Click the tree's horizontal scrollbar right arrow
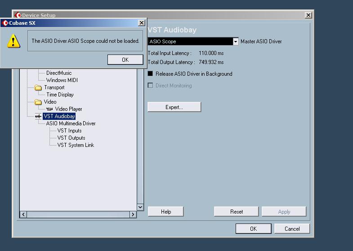The width and height of the screenshot is (353, 251). point(133,214)
